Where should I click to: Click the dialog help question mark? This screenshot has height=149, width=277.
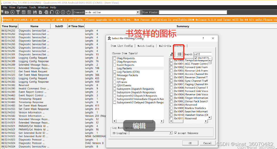(203, 38)
